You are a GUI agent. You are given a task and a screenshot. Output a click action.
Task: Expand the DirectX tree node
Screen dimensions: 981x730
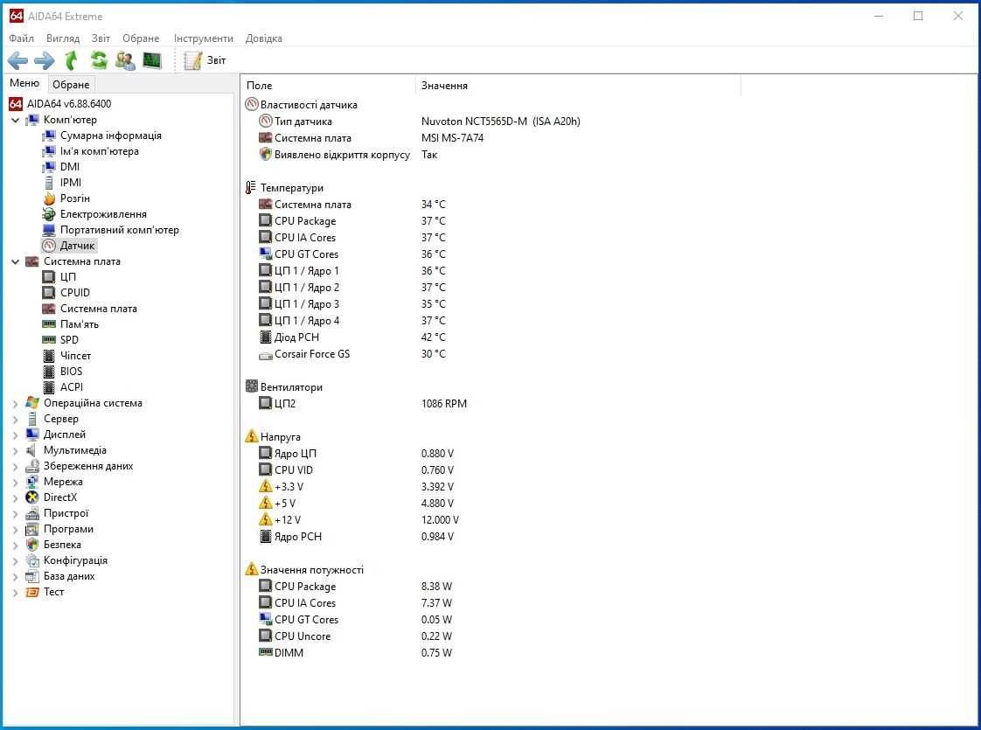(16, 498)
